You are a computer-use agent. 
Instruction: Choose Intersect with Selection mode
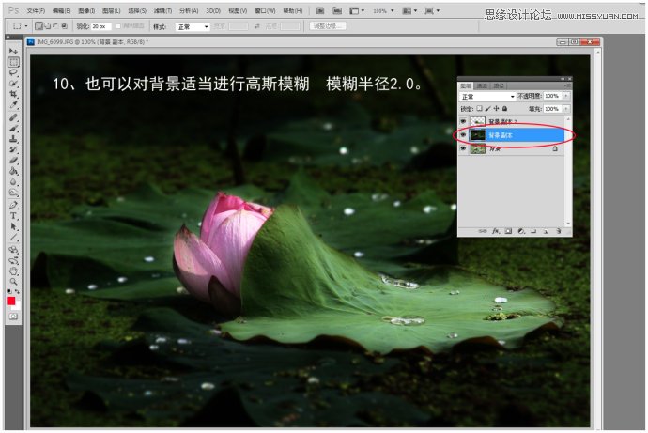(64, 26)
